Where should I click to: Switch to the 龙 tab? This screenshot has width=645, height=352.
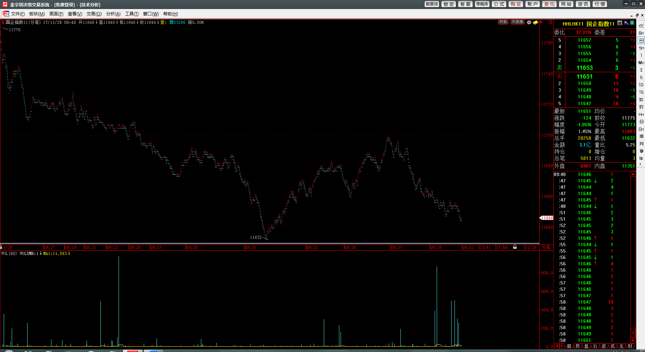click(x=621, y=346)
